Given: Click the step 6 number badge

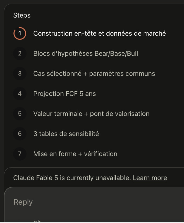Looking at the screenshot, I should click(20, 134).
